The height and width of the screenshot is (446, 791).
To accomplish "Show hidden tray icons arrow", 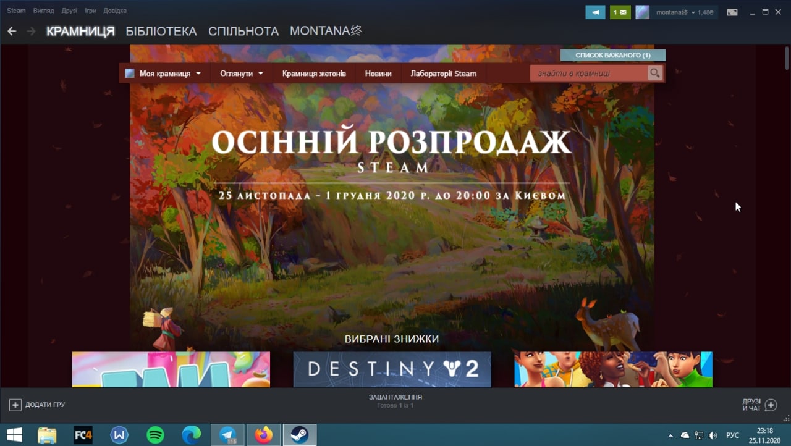I will (671, 435).
